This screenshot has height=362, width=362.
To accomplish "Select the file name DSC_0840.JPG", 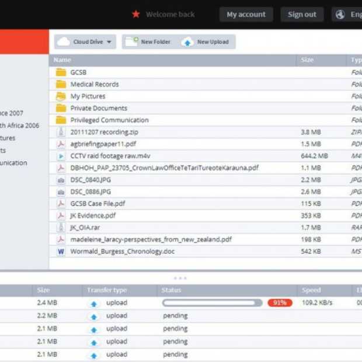I will [90, 180].
